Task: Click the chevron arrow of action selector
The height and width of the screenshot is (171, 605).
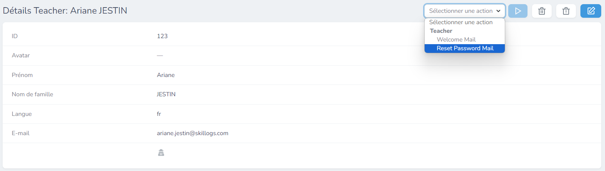Action: 498,11
